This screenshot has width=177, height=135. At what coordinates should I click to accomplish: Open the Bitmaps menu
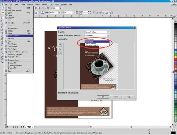pos(45,4)
